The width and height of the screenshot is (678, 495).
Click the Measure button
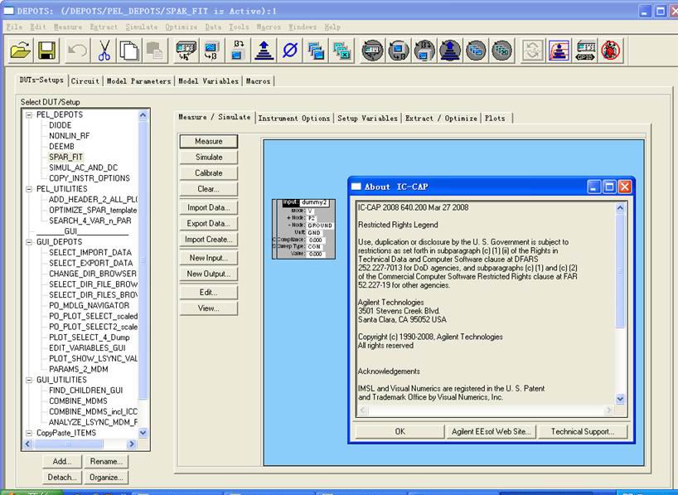(208, 142)
